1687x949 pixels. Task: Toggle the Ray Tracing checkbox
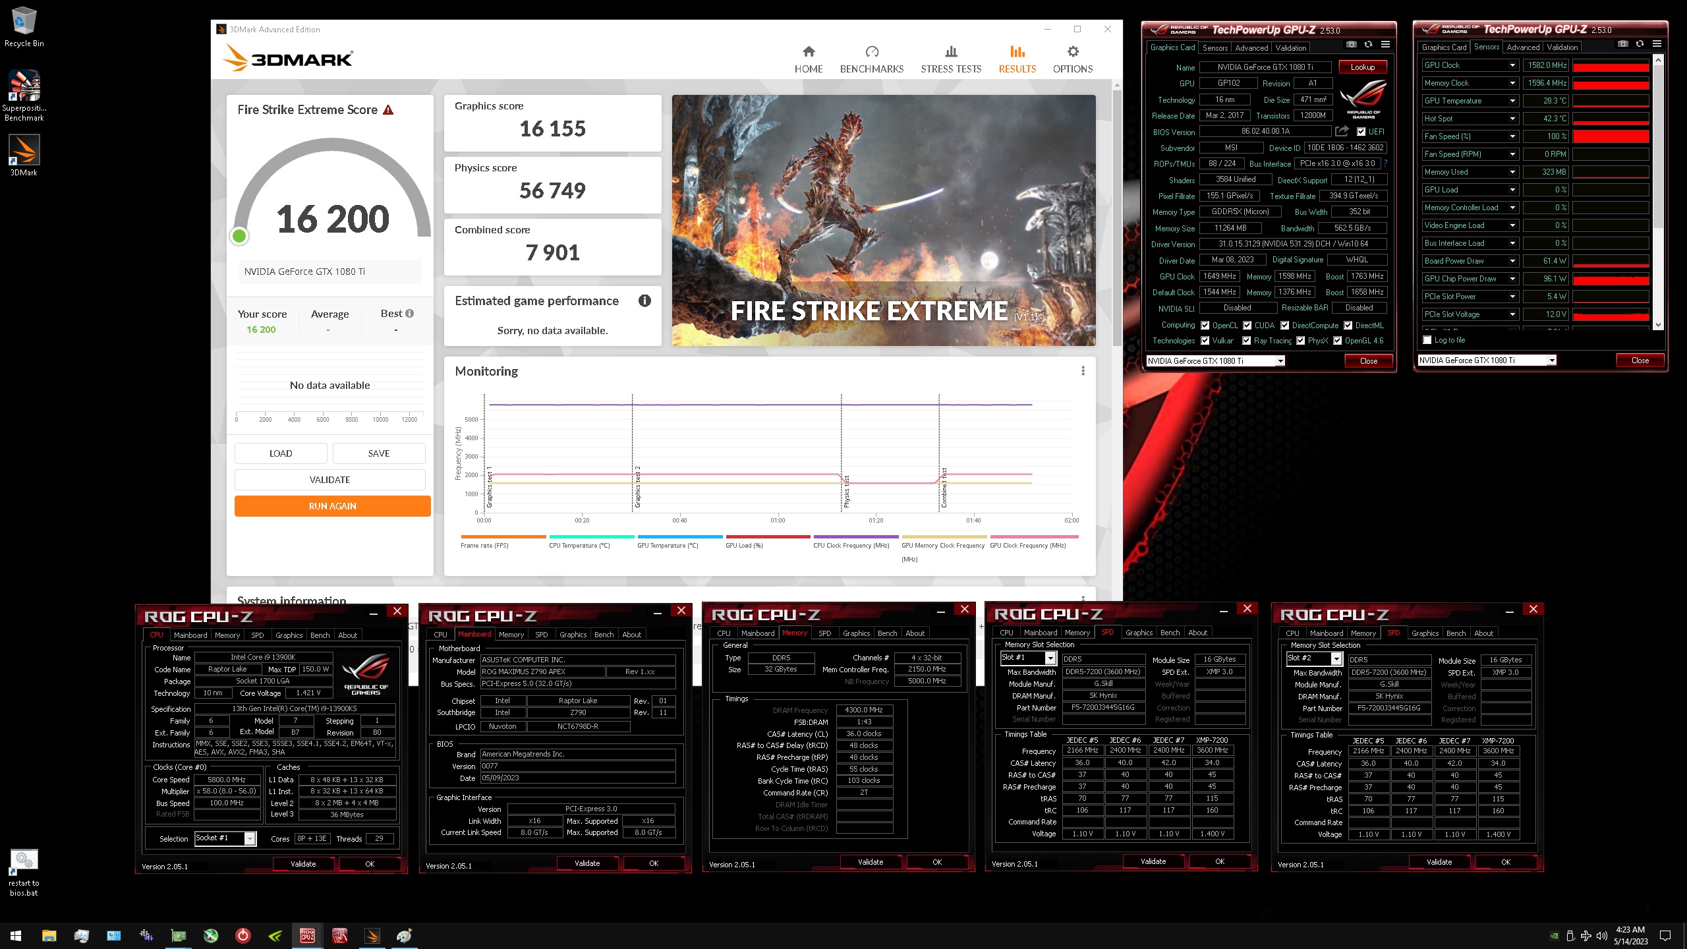coord(1247,341)
